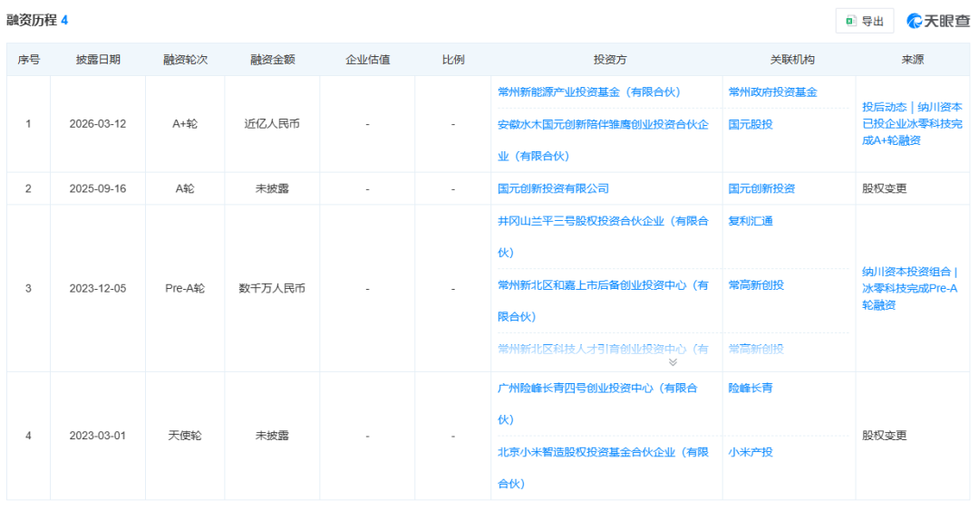Select the 近亿人民币 amount cell
The image size is (979, 509).
pyautogui.click(x=272, y=124)
